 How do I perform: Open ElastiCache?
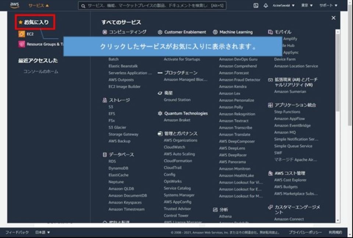coord(118,175)
